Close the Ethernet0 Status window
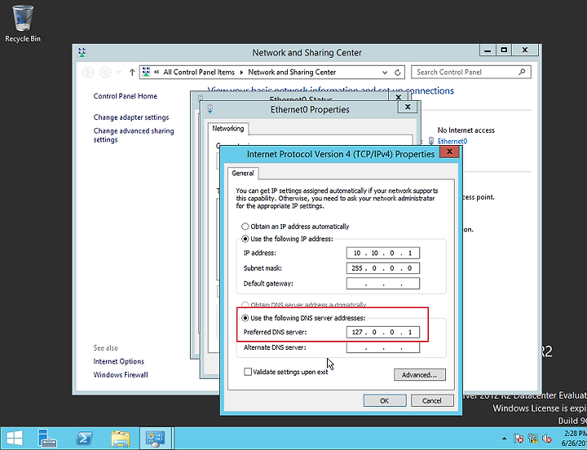The height and width of the screenshot is (450, 587). click(x=399, y=96)
